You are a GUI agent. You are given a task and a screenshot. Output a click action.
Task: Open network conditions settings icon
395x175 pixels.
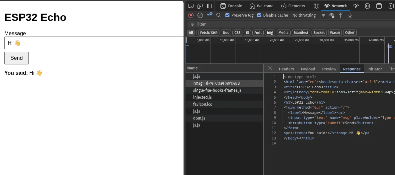(x=331, y=15)
